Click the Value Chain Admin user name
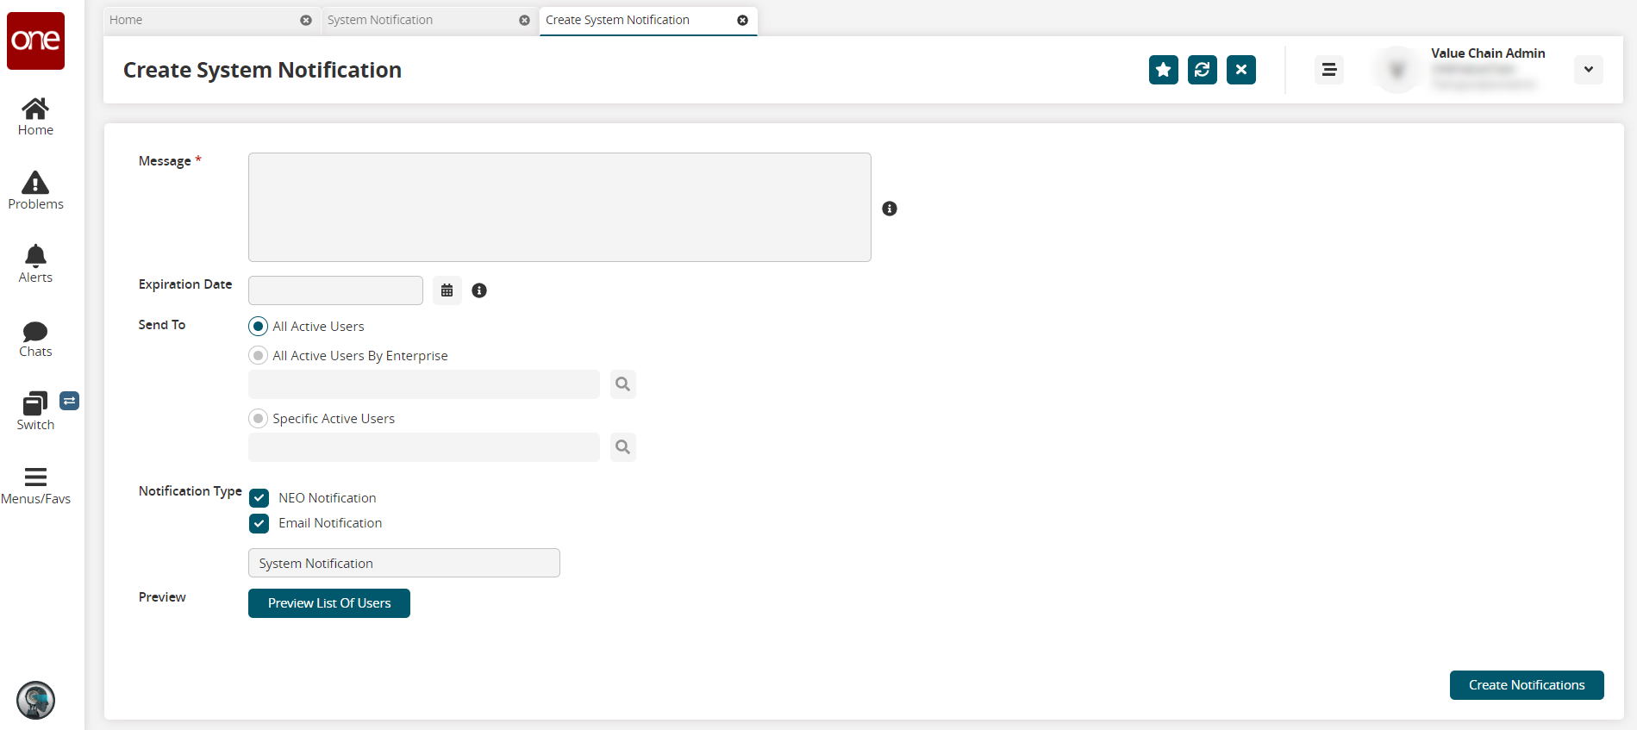This screenshot has height=730, width=1637. coord(1488,53)
